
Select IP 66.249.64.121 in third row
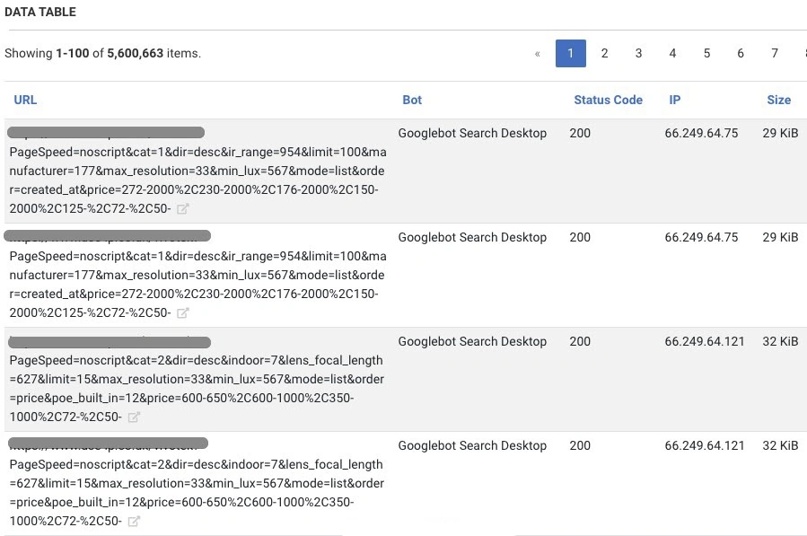point(705,341)
